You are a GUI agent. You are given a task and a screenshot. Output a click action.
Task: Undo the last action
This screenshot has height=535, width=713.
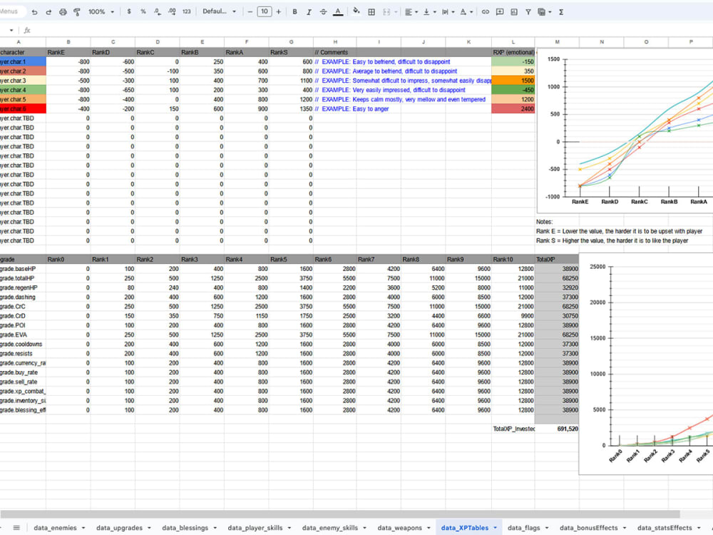tap(34, 12)
